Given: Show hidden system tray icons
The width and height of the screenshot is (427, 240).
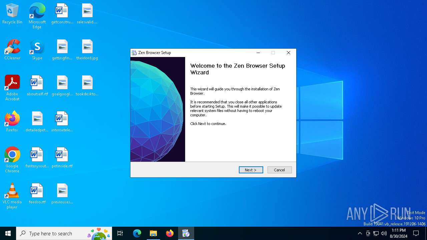Looking at the screenshot, I should 360,233.
